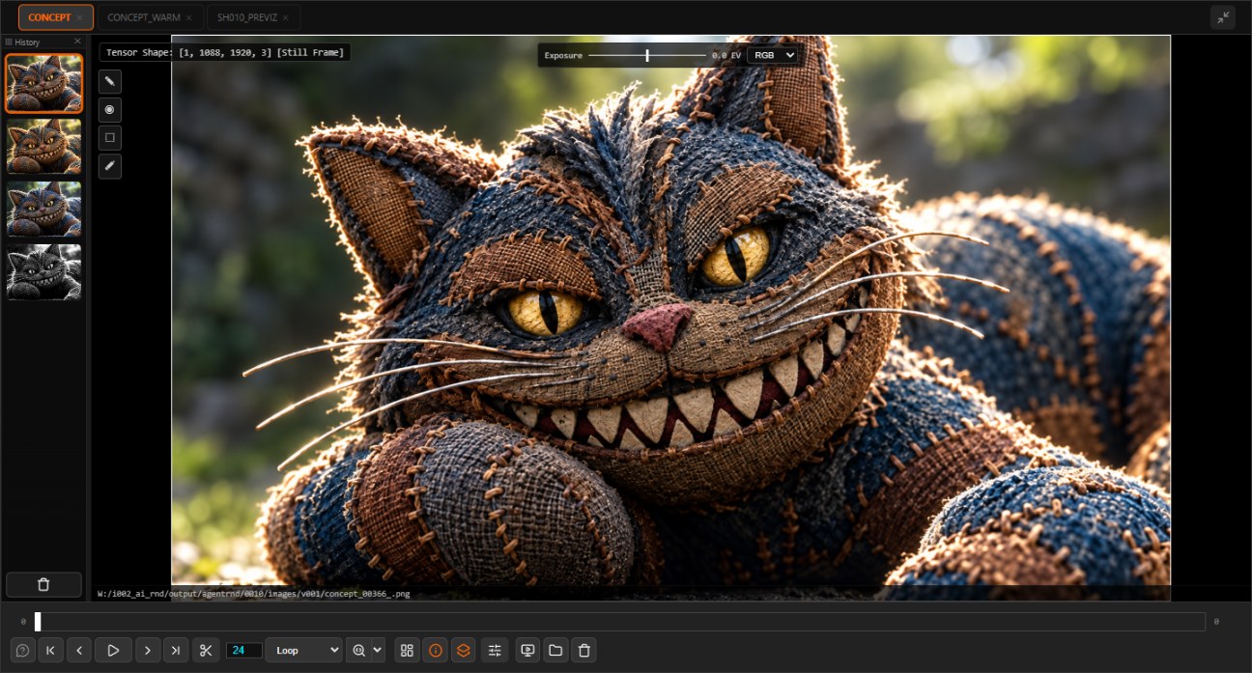
Task: Open the folder icon in the toolbar
Action: coord(555,650)
